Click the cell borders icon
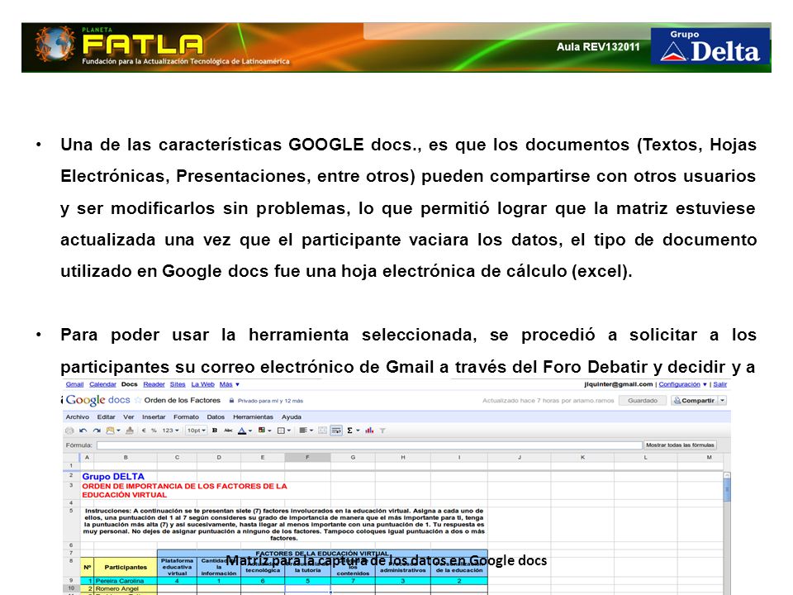 click(x=281, y=431)
